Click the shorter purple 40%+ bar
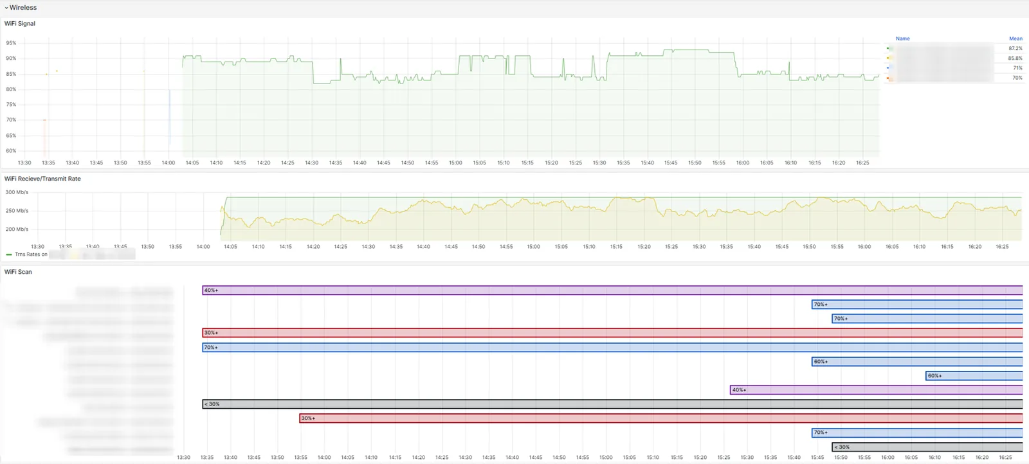 (x=877, y=390)
